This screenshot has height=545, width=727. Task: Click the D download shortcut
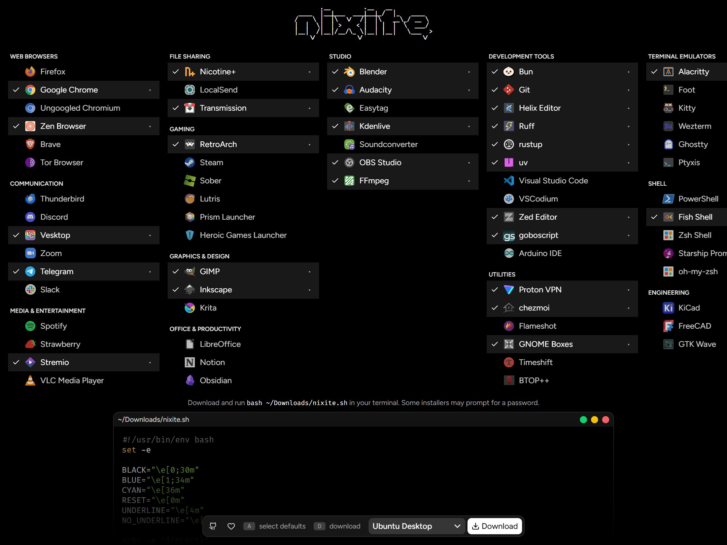[x=337, y=526]
